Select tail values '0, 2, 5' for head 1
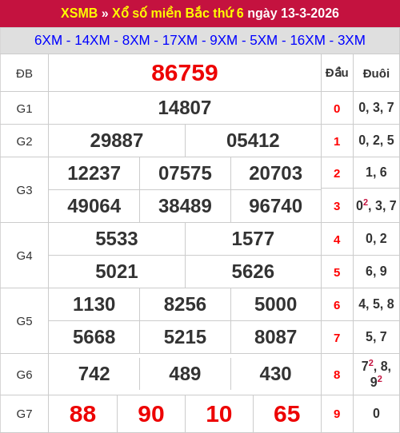Image resolution: width=400 pixels, height=433 pixels. click(x=376, y=141)
